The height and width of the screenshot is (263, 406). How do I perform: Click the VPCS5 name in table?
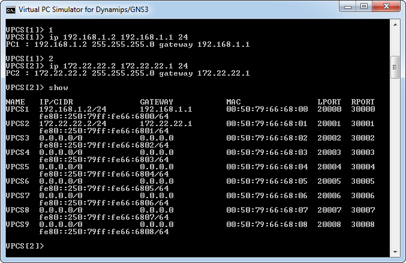tap(17, 167)
